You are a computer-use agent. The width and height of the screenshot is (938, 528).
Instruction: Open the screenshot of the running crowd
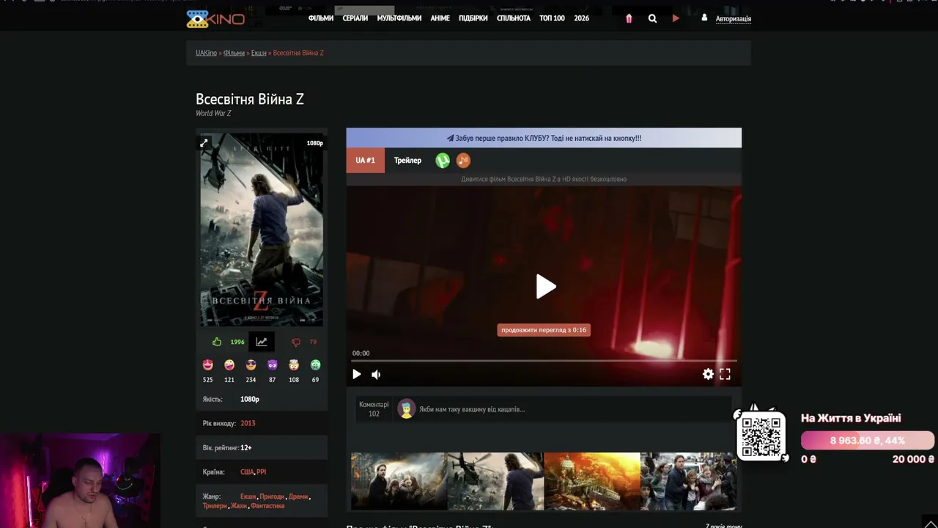pyautogui.click(x=688, y=481)
